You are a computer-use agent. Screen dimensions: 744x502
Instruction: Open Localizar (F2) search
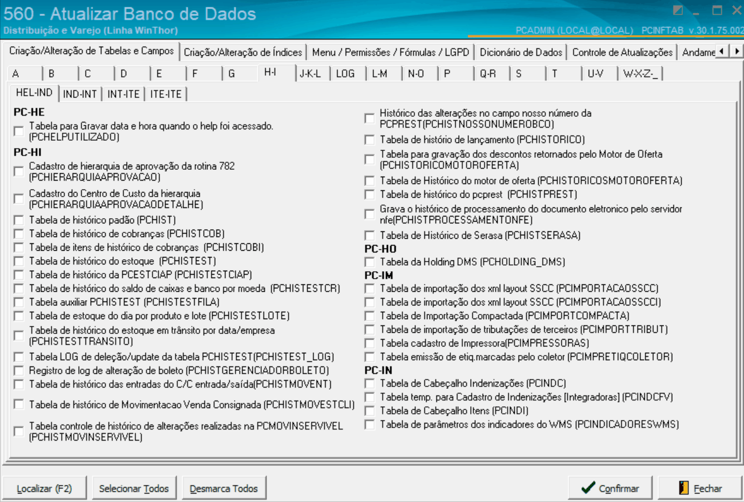[45, 488]
